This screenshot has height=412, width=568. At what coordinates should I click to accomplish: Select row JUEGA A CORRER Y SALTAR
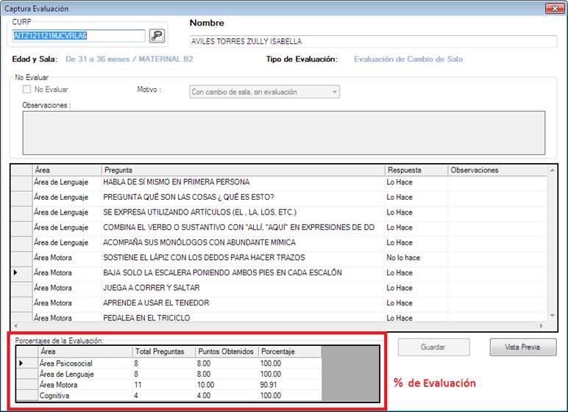279,289
